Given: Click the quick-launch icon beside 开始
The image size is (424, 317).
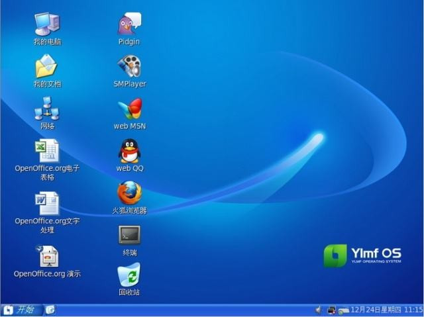Looking at the screenshot, I should 50,310.
